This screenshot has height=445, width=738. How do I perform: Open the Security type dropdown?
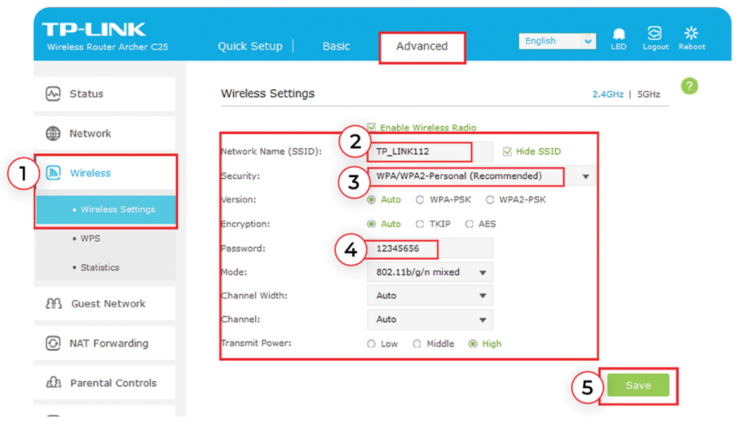point(481,177)
